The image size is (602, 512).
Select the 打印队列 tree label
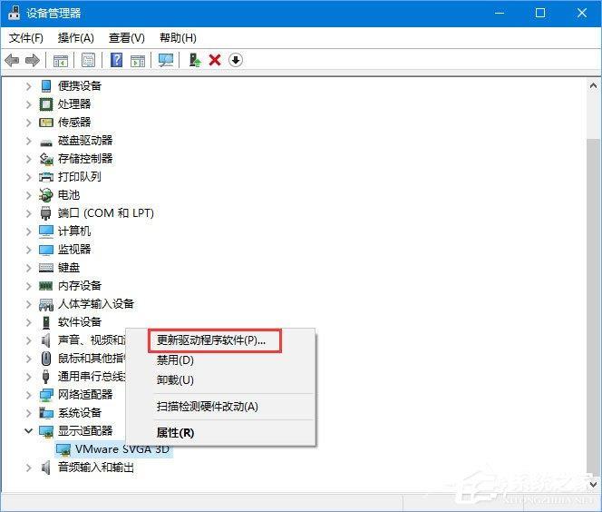click(80, 177)
